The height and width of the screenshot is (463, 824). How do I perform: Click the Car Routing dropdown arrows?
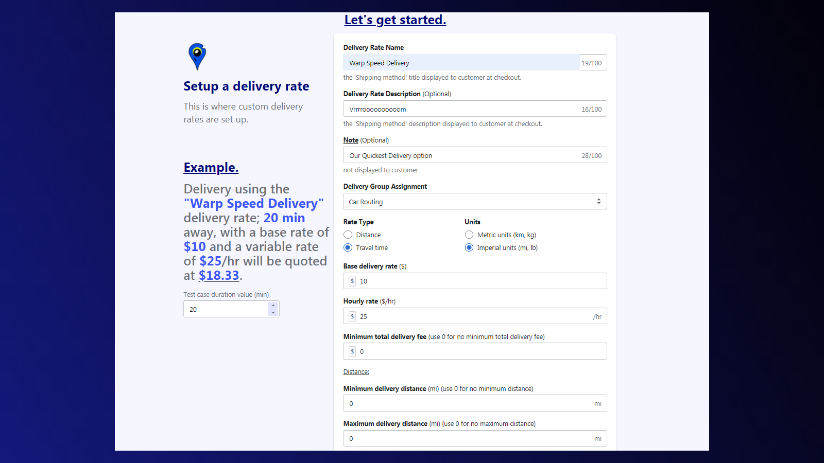[x=599, y=201]
